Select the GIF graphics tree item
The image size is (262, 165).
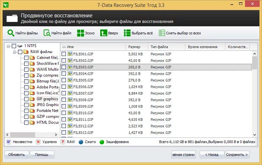click(47, 99)
